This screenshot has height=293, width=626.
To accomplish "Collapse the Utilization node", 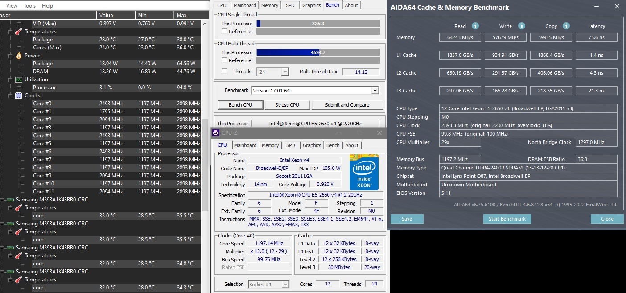I will coord(11,80).
